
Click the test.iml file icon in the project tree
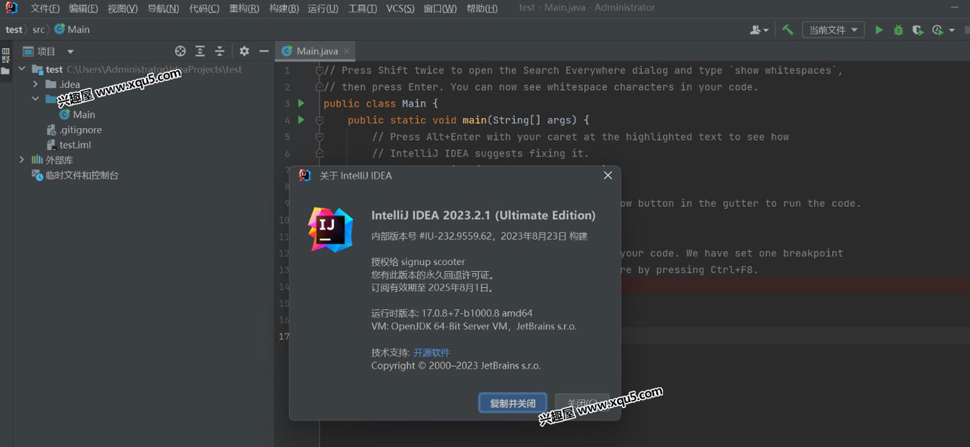(x=51, y=145)
